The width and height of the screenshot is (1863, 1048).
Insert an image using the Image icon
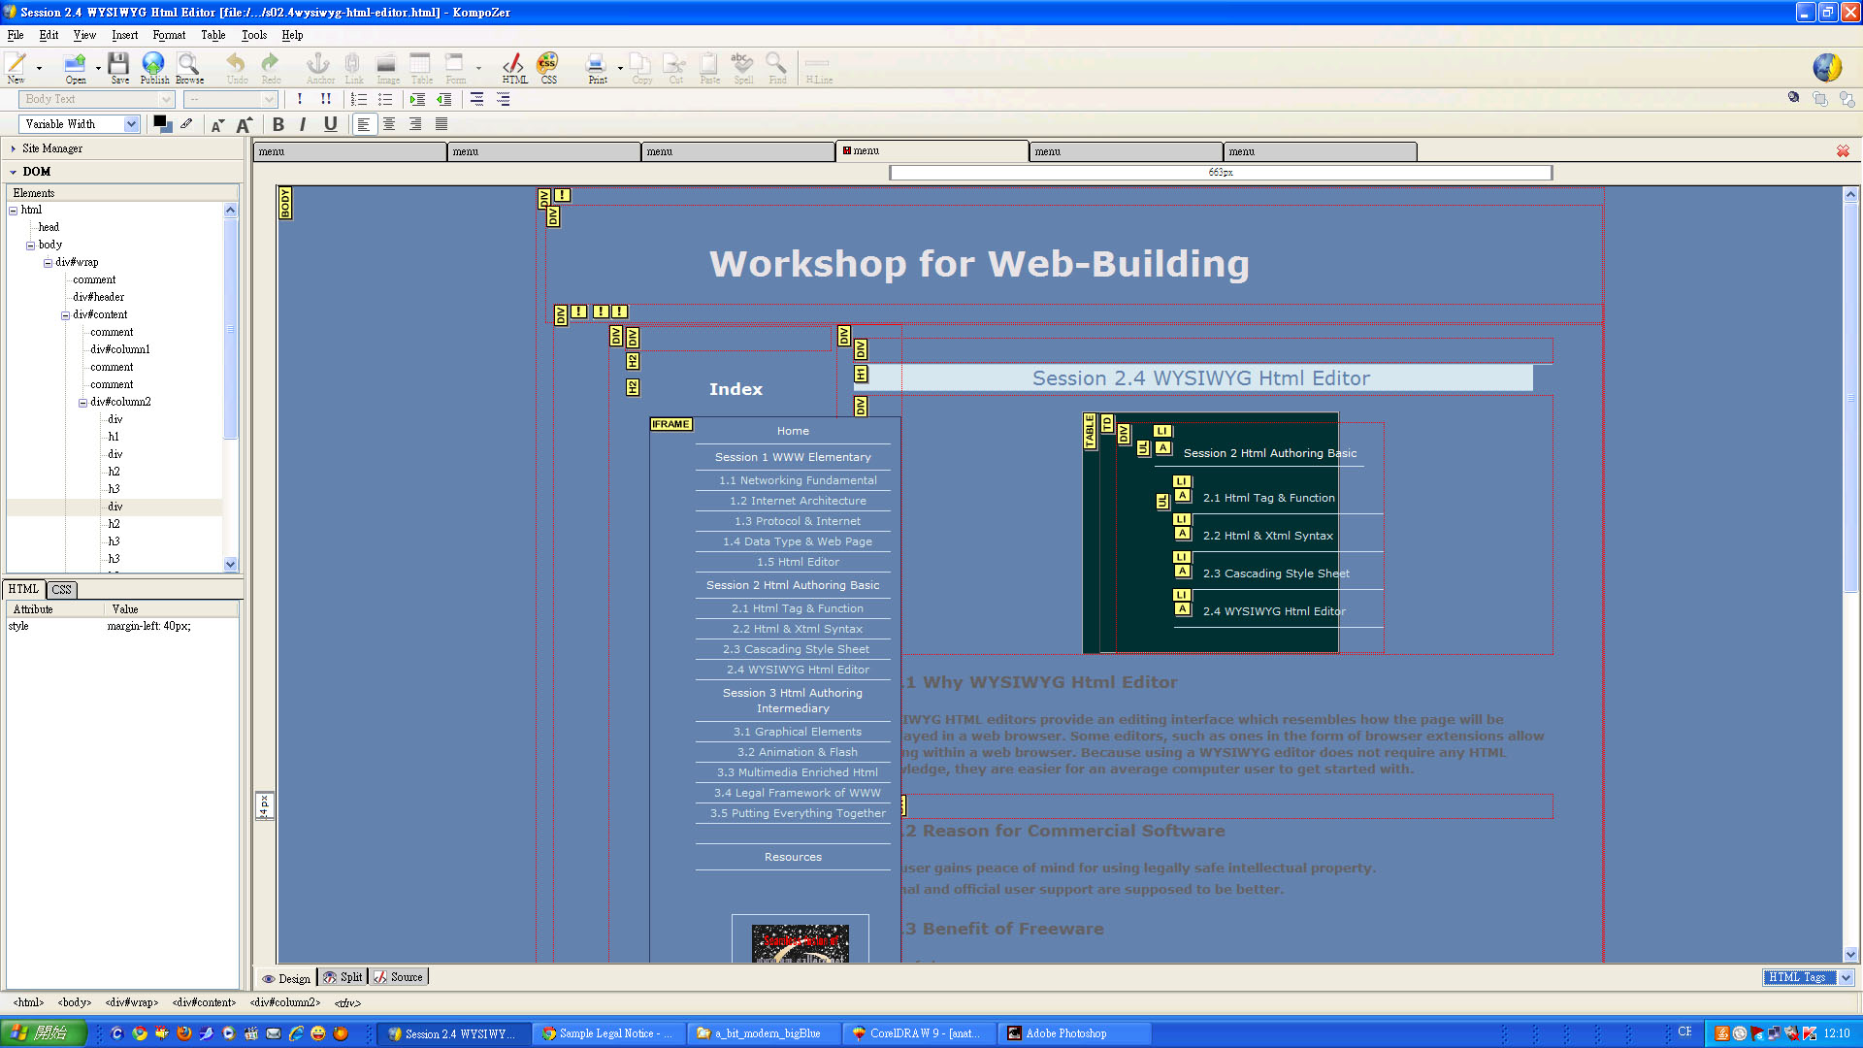pyautogui.click(x=386, y=66)
